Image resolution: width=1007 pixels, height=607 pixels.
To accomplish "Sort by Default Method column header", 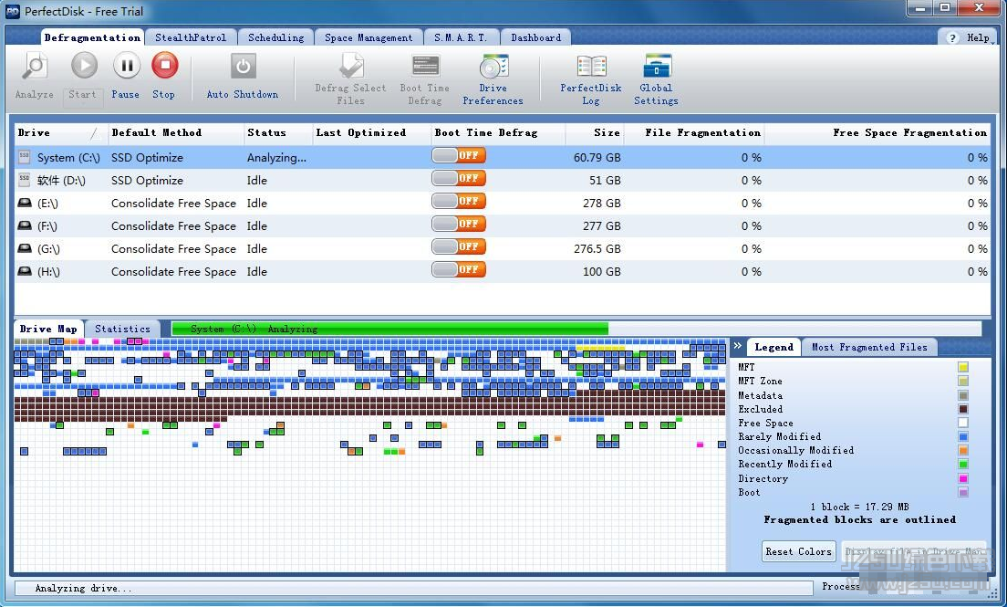I will pos(176,132).
